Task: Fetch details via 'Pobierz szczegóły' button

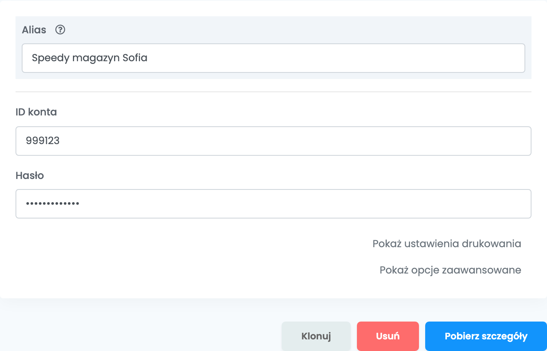Action: tap(486, 336)
